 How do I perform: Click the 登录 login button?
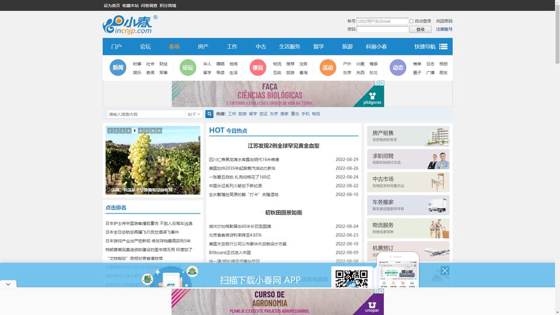[421, 29]
